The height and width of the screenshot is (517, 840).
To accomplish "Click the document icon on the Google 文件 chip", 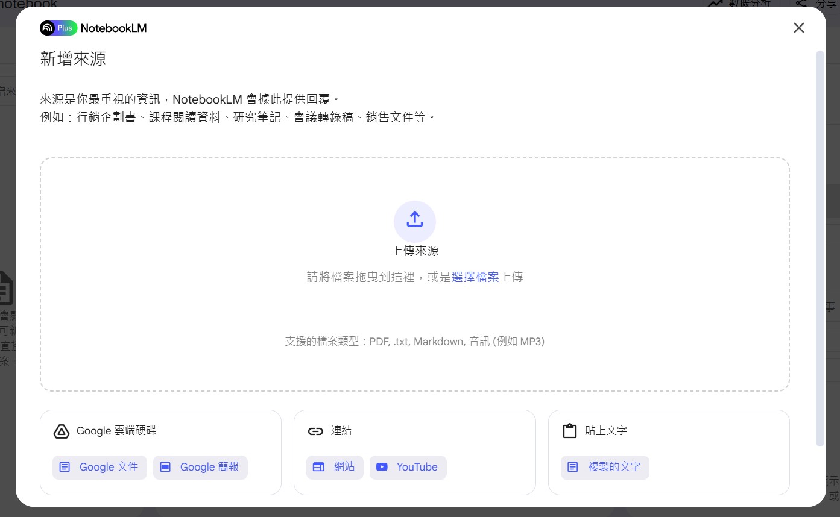I will pyautogui.click(x=65, y=467).
